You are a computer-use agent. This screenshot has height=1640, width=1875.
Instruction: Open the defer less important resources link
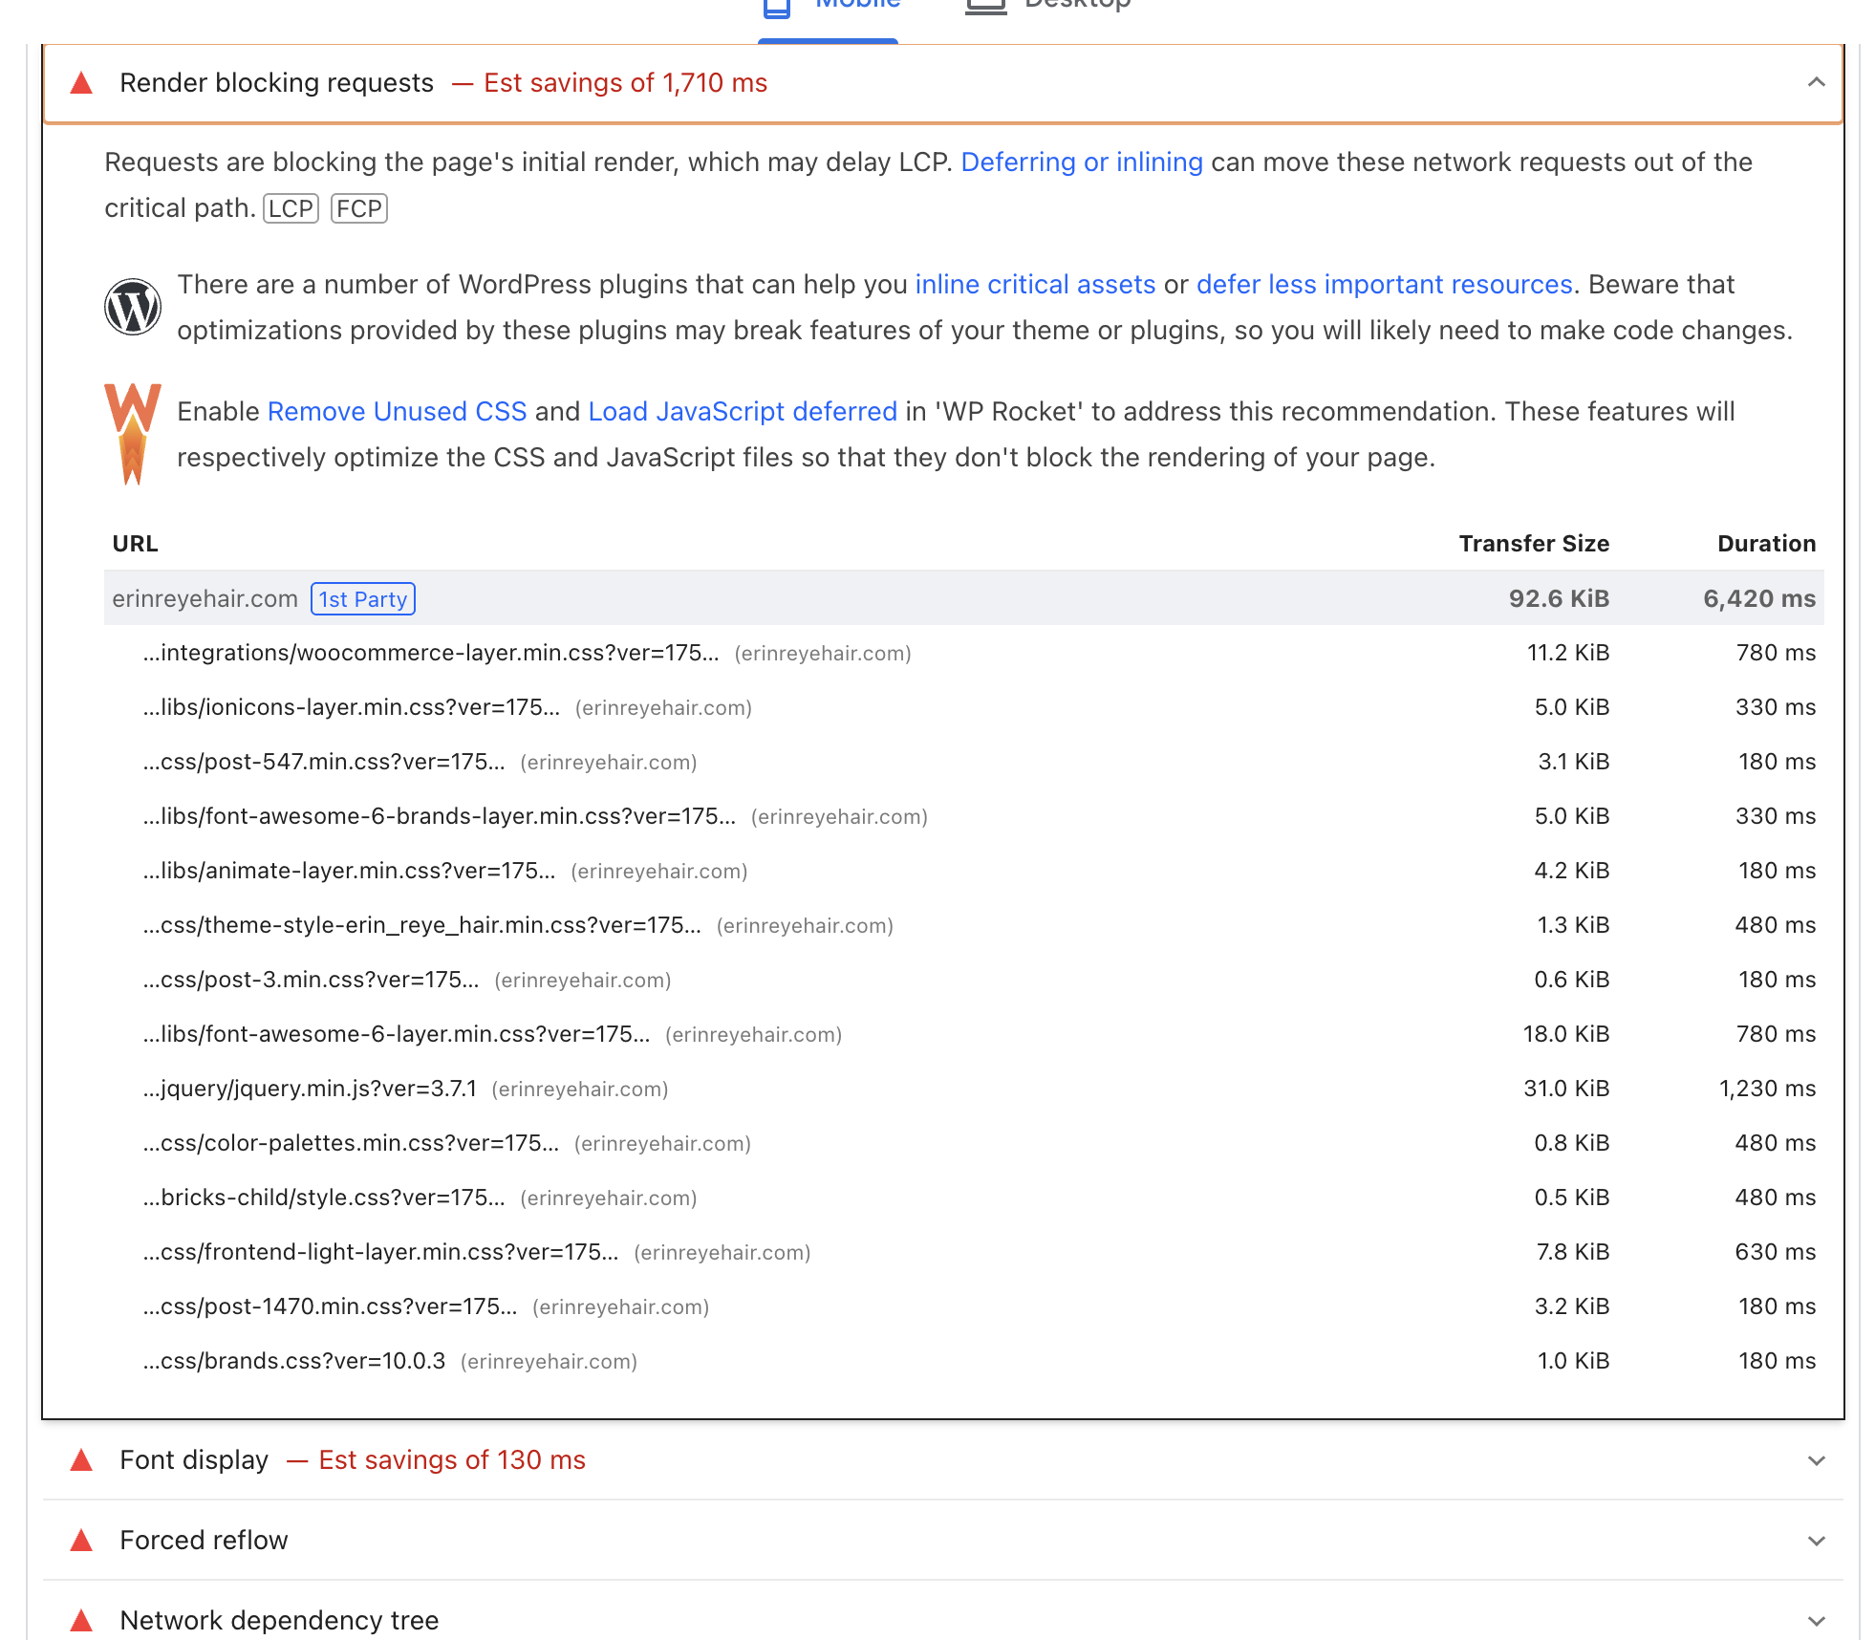1385,285
